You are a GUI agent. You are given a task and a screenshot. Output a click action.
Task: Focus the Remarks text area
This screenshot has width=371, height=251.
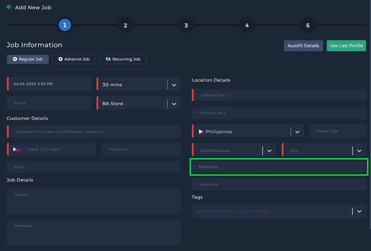pos(94,232)
